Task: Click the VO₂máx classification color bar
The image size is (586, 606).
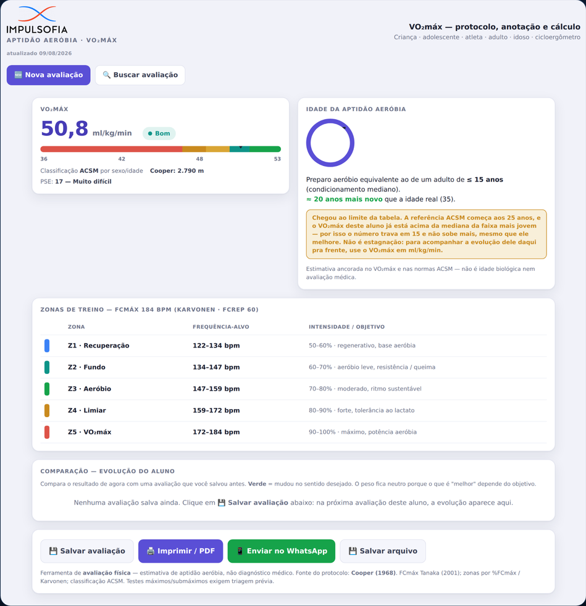Action: coord(161,149)
